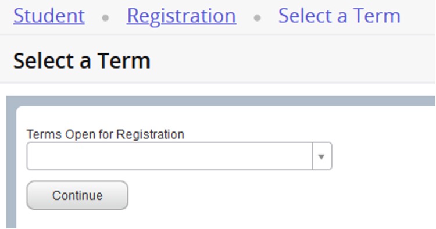Click the 'Terms Open for Registration' label

[x=105, y=134]
